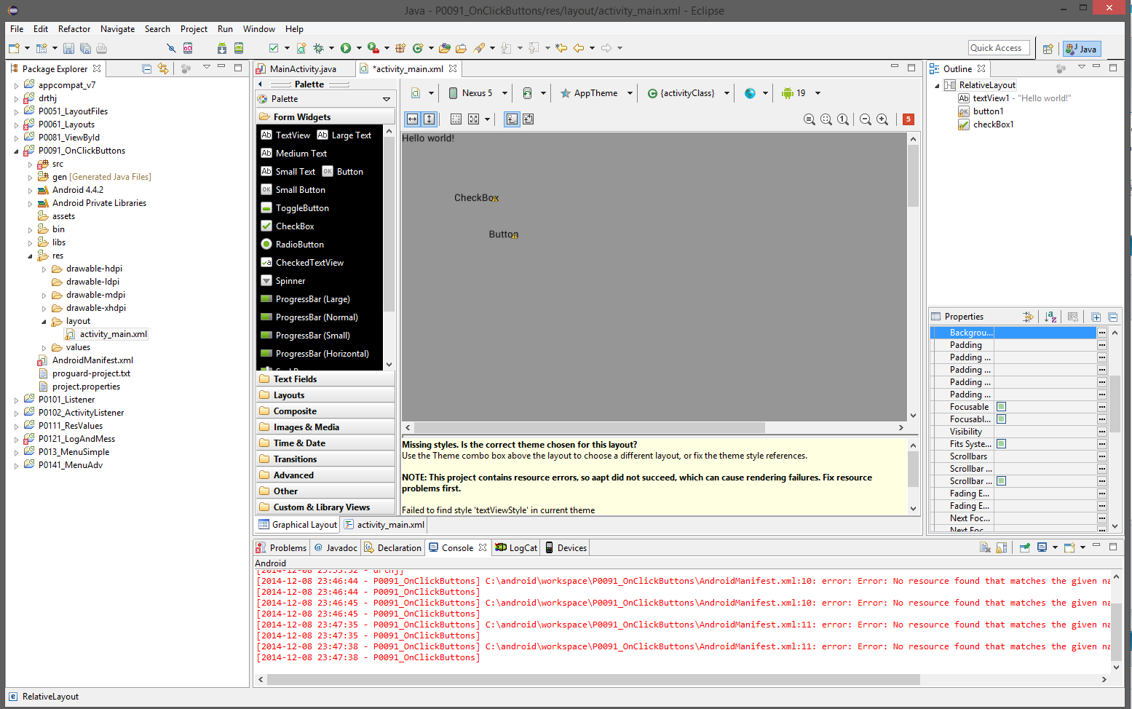Close the activity_main.xml editor tab

click(x=453, y=68)
